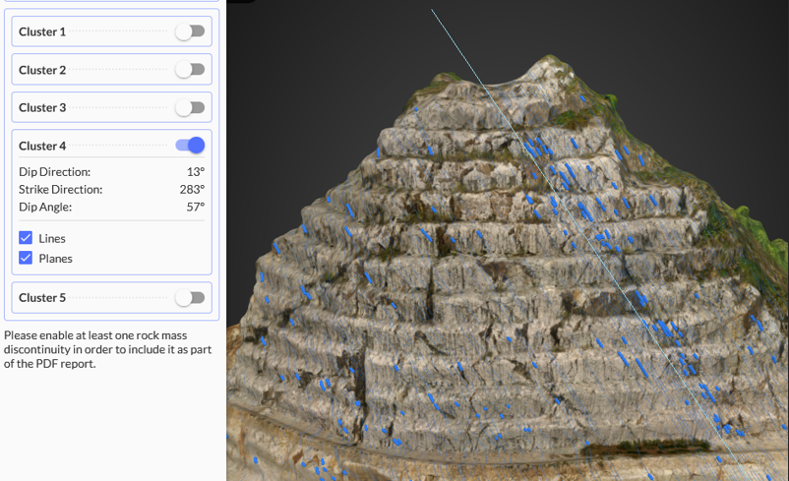Screen dimensions: 789x481
Task: Switch on the Cluster 5 toggle
Action: [x=190, y=297]
